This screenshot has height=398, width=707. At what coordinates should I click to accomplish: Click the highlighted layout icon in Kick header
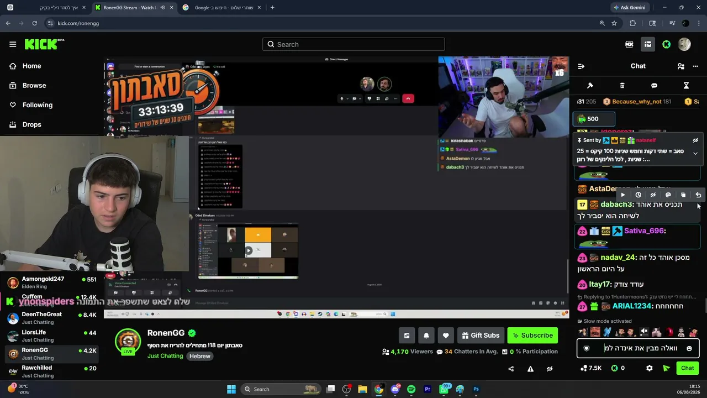tap(648, 44)
